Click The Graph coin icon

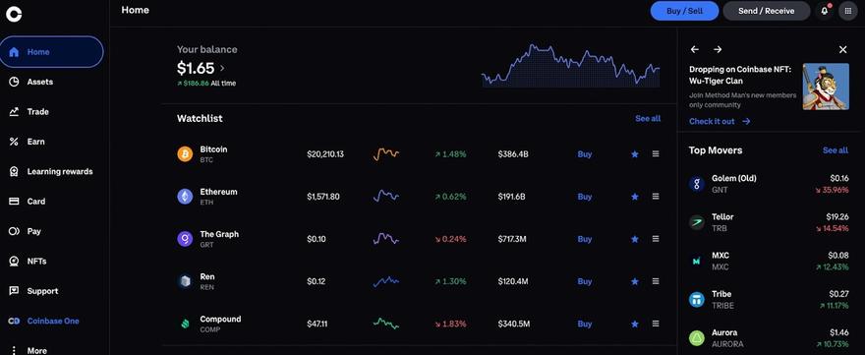(x=185, y=239)
